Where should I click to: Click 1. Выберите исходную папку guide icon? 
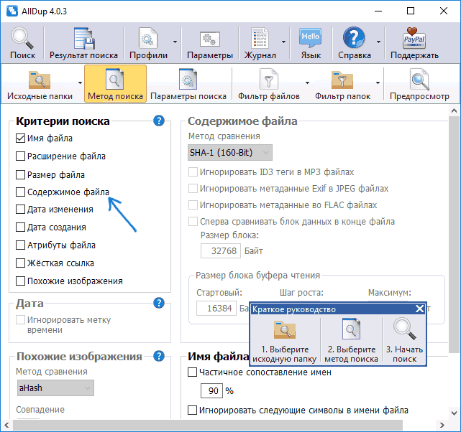[x=285, y=340]
